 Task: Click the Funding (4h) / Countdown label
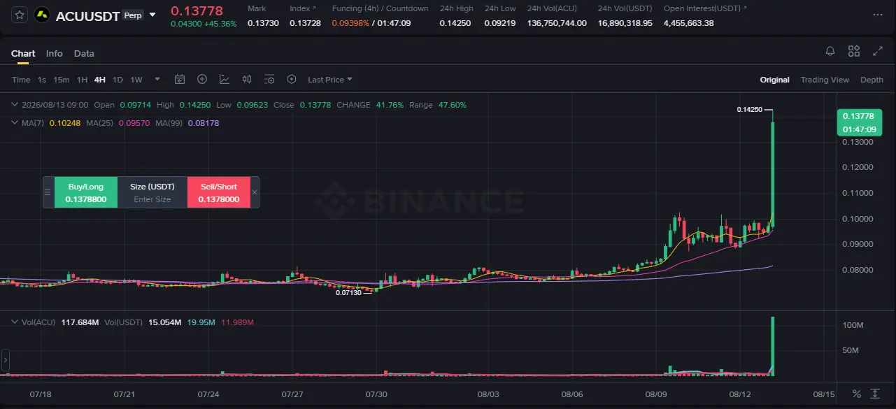380,8
